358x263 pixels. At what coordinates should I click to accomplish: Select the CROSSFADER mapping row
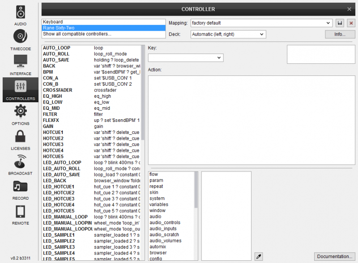tap(92, 90)
